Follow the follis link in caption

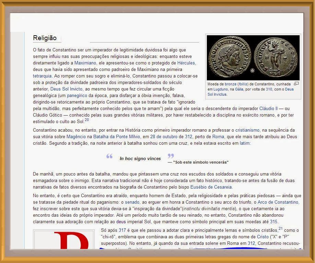[x=243, y=84]
